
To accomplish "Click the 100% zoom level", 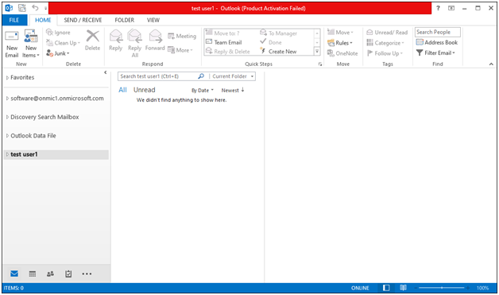I will coord(482,288).
